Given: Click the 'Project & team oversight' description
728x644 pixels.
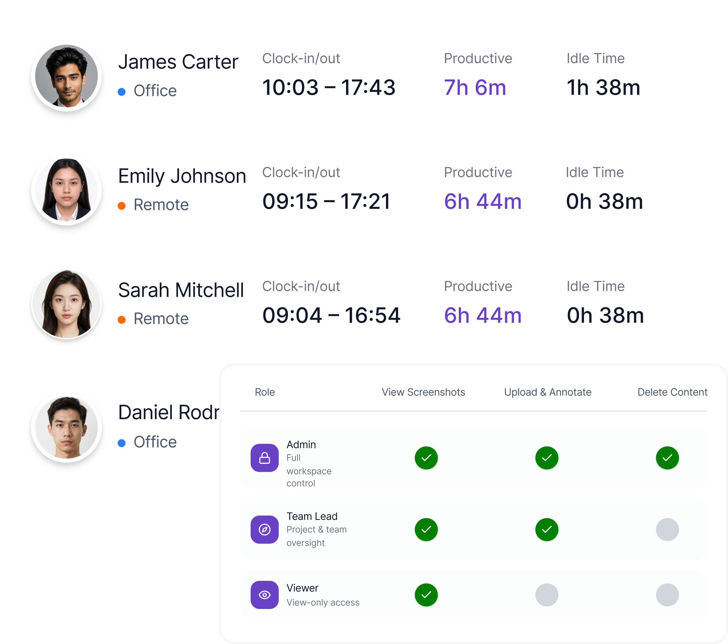Looking at the screenshot, I should click(x=316, y=536).
